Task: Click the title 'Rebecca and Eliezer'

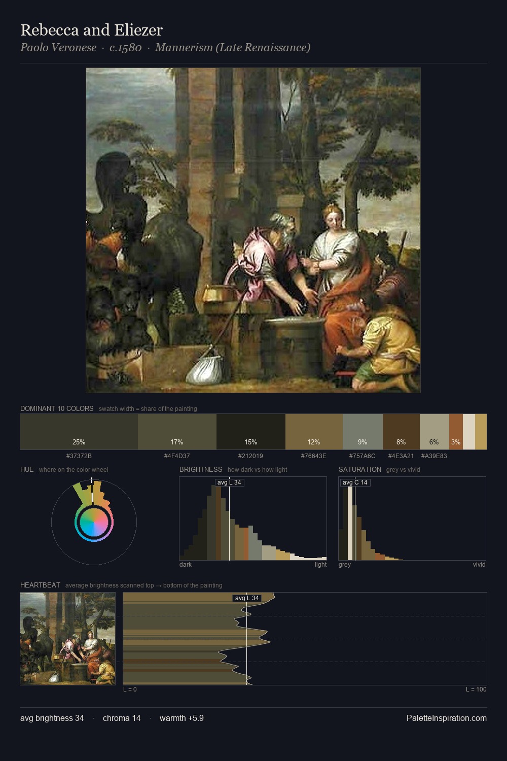Action: coord(92,30)
